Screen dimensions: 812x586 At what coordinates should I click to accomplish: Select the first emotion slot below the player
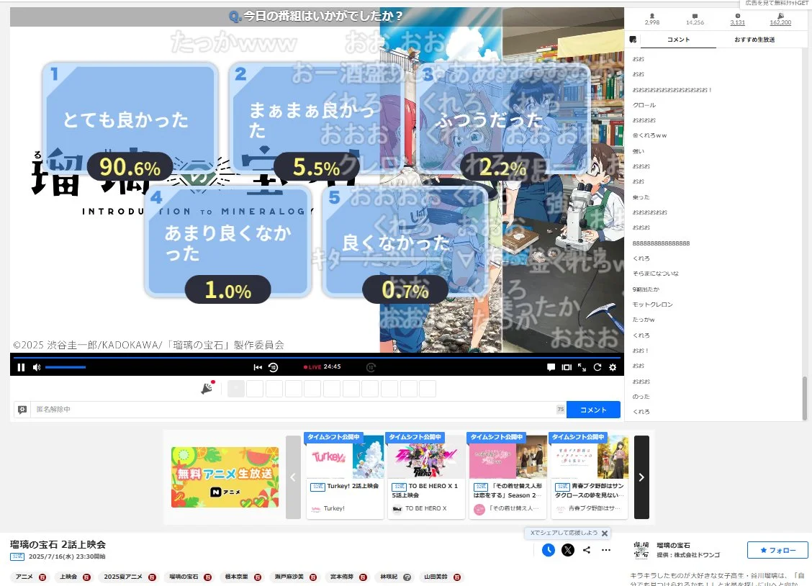[x=236, y=389]
